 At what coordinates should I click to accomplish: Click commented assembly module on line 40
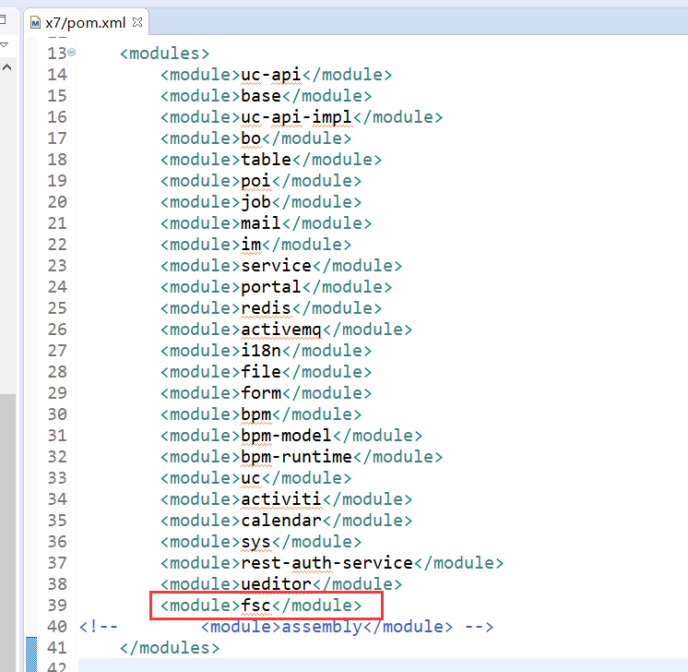pos(326,627)
